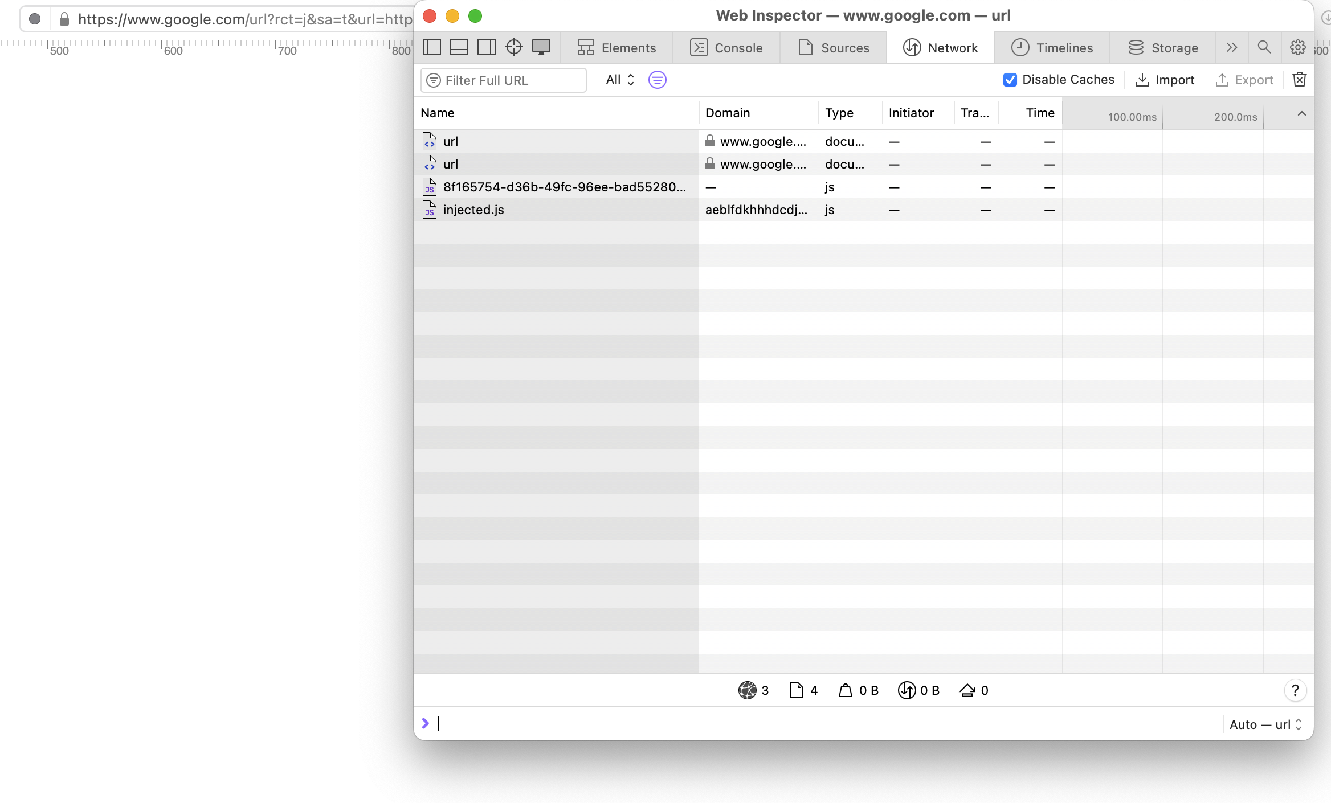
Task: Toggle the purple group-by-path filter button
Action: pos(657,80)
